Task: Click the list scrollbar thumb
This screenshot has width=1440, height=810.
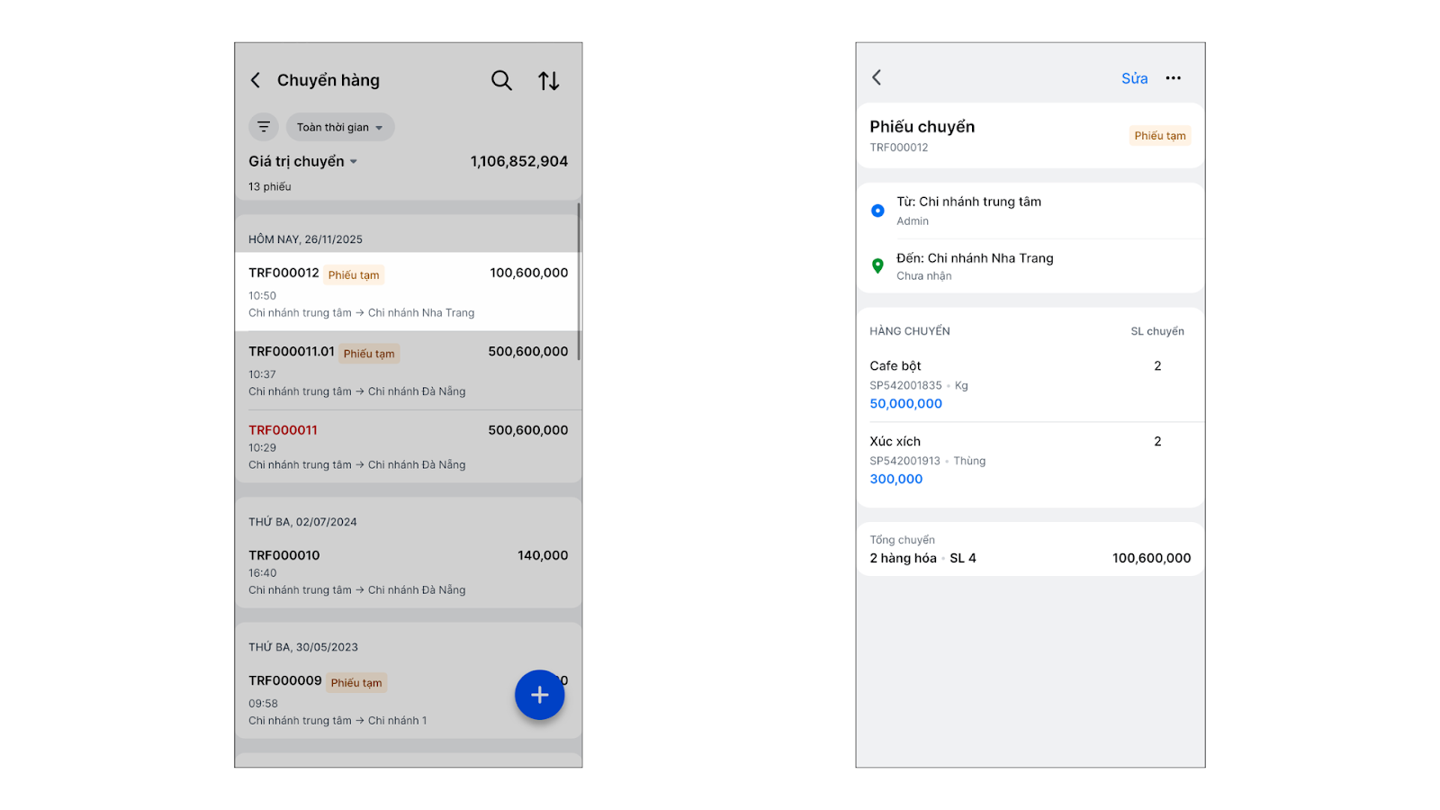Action: 579,281
